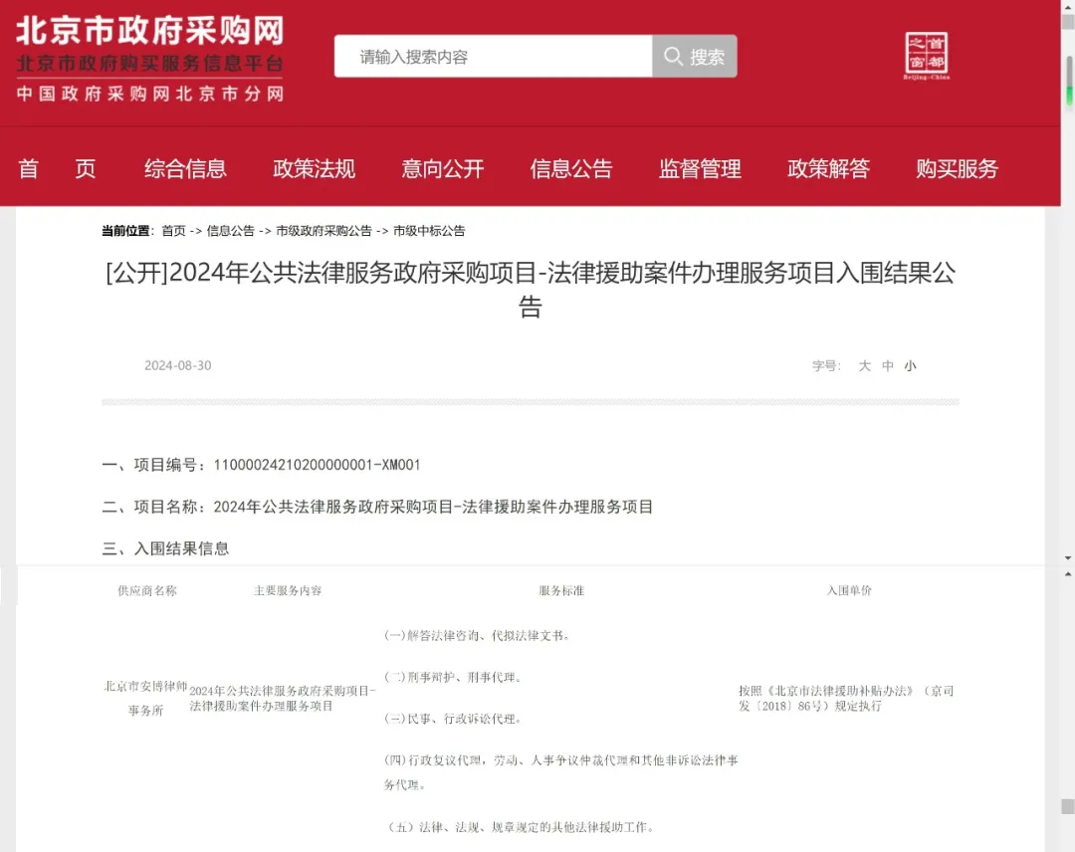Click the 主要服务内容 column header

[288, 591]
